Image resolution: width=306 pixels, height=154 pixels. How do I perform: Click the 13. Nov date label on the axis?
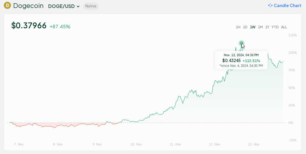[254, 144]
